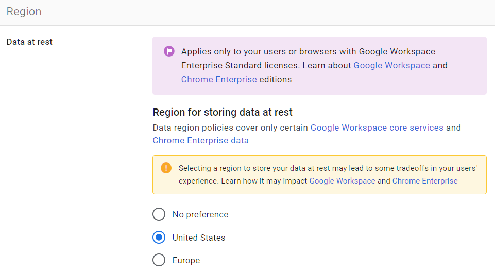Click the Data at rest label
495x273 pixels.
(29, 42)
